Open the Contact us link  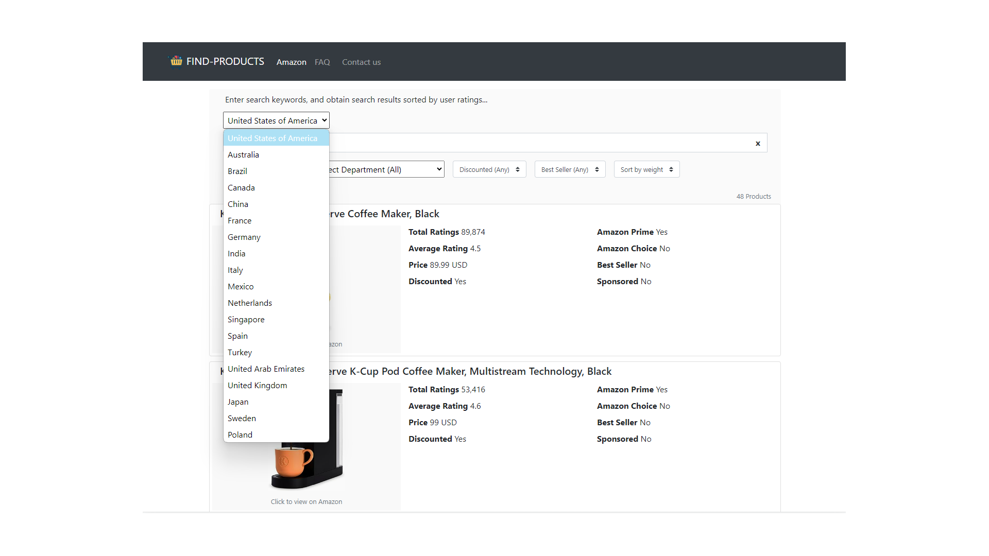[x=361, y=62]
